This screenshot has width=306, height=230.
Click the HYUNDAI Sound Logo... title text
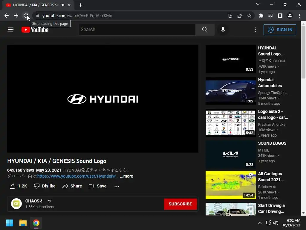[x=271, y=51]
